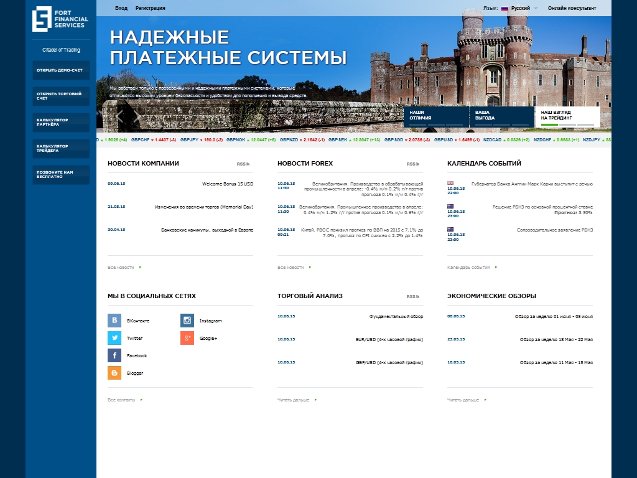Select the Наш взгляд на трейдинг tab

(567, 116)
